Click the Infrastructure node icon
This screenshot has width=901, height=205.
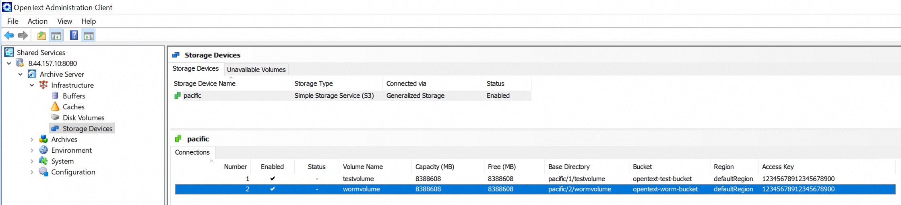coord(43,85)
